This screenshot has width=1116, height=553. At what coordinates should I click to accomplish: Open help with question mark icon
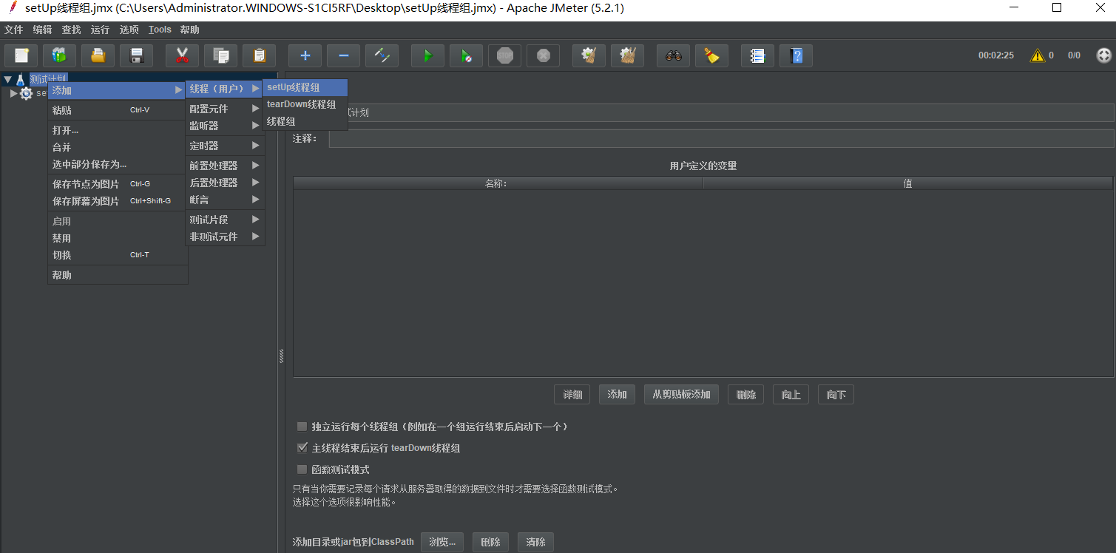(x=796, y=55)
